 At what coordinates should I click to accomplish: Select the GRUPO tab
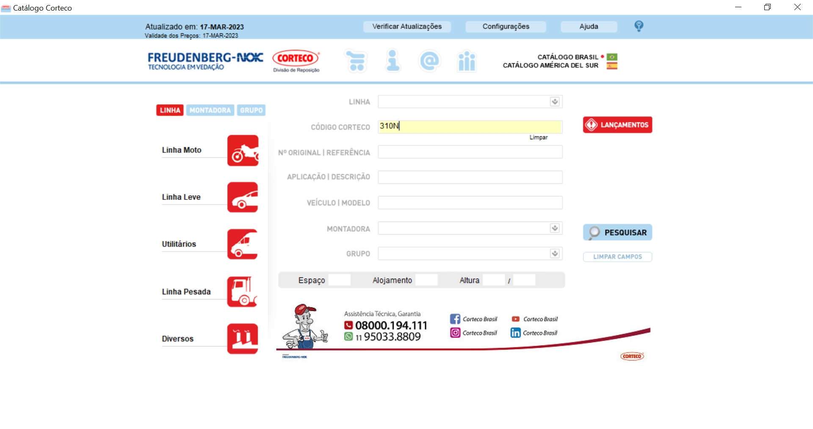point(251,110)
